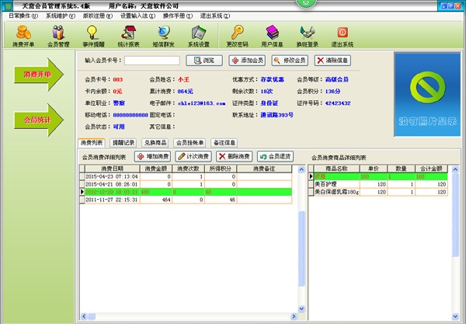Click 单价 column header
This screenshot has height=324, width=466.
click(x=374, y=169)
